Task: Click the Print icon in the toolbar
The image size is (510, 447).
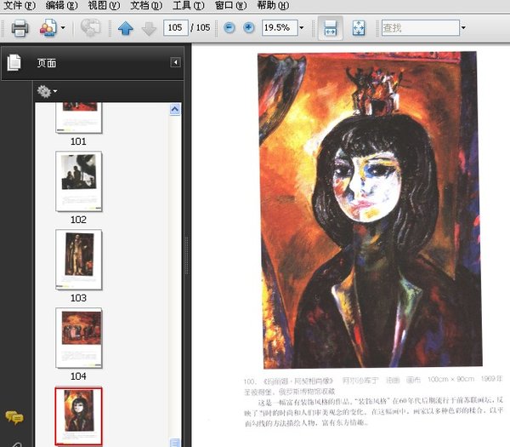Action: 20,28
